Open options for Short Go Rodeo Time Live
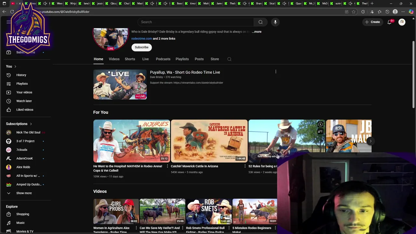The height and width of the screenshot is (234, 416). [x=276, y=72]
